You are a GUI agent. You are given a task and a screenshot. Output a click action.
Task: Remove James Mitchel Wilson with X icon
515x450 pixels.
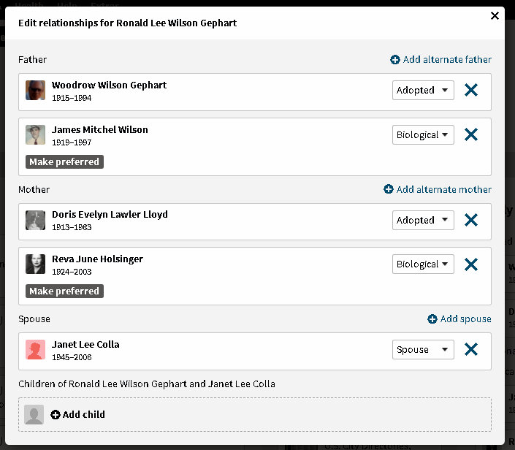coord(471,135)
